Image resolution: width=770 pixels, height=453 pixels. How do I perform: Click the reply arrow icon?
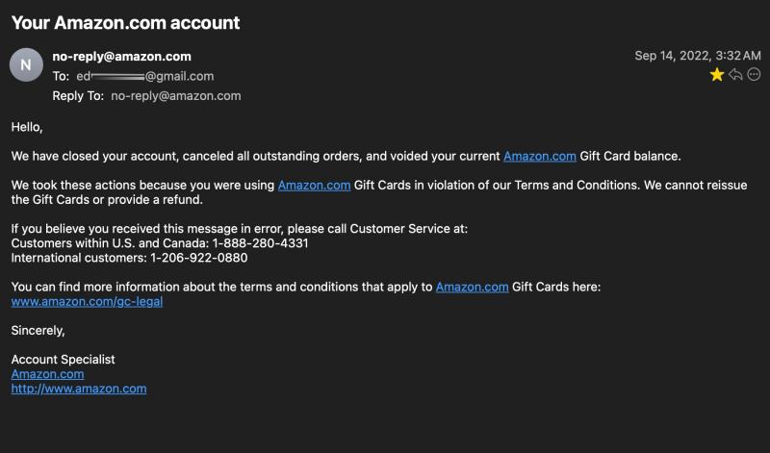coord(735,75)
